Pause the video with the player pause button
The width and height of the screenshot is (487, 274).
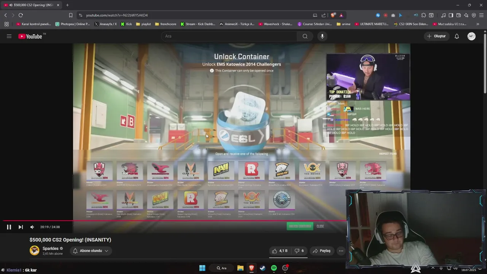9,227
